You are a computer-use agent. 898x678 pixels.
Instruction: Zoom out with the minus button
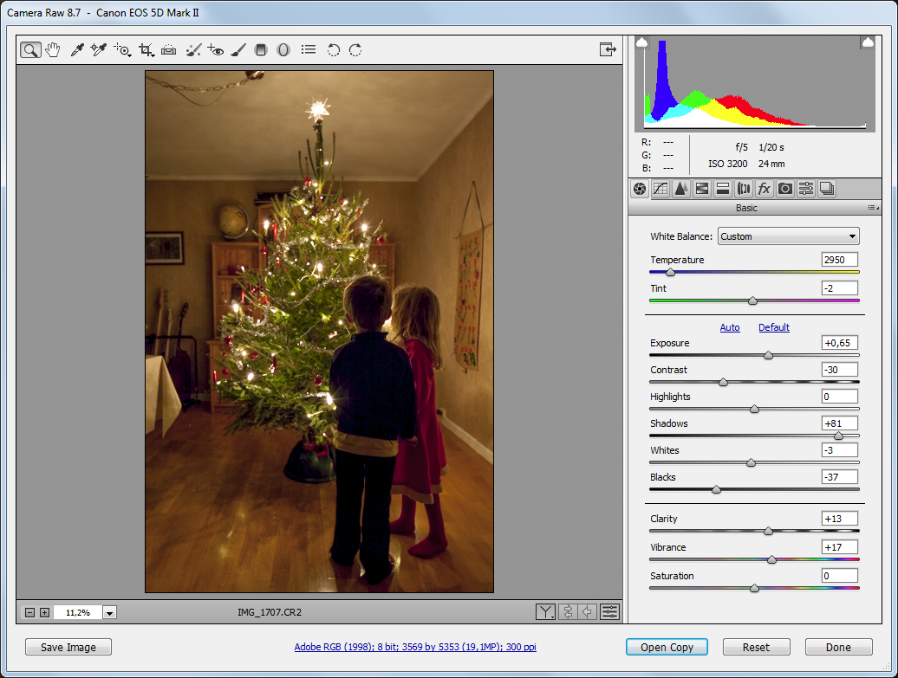click(x=29, y=613)
